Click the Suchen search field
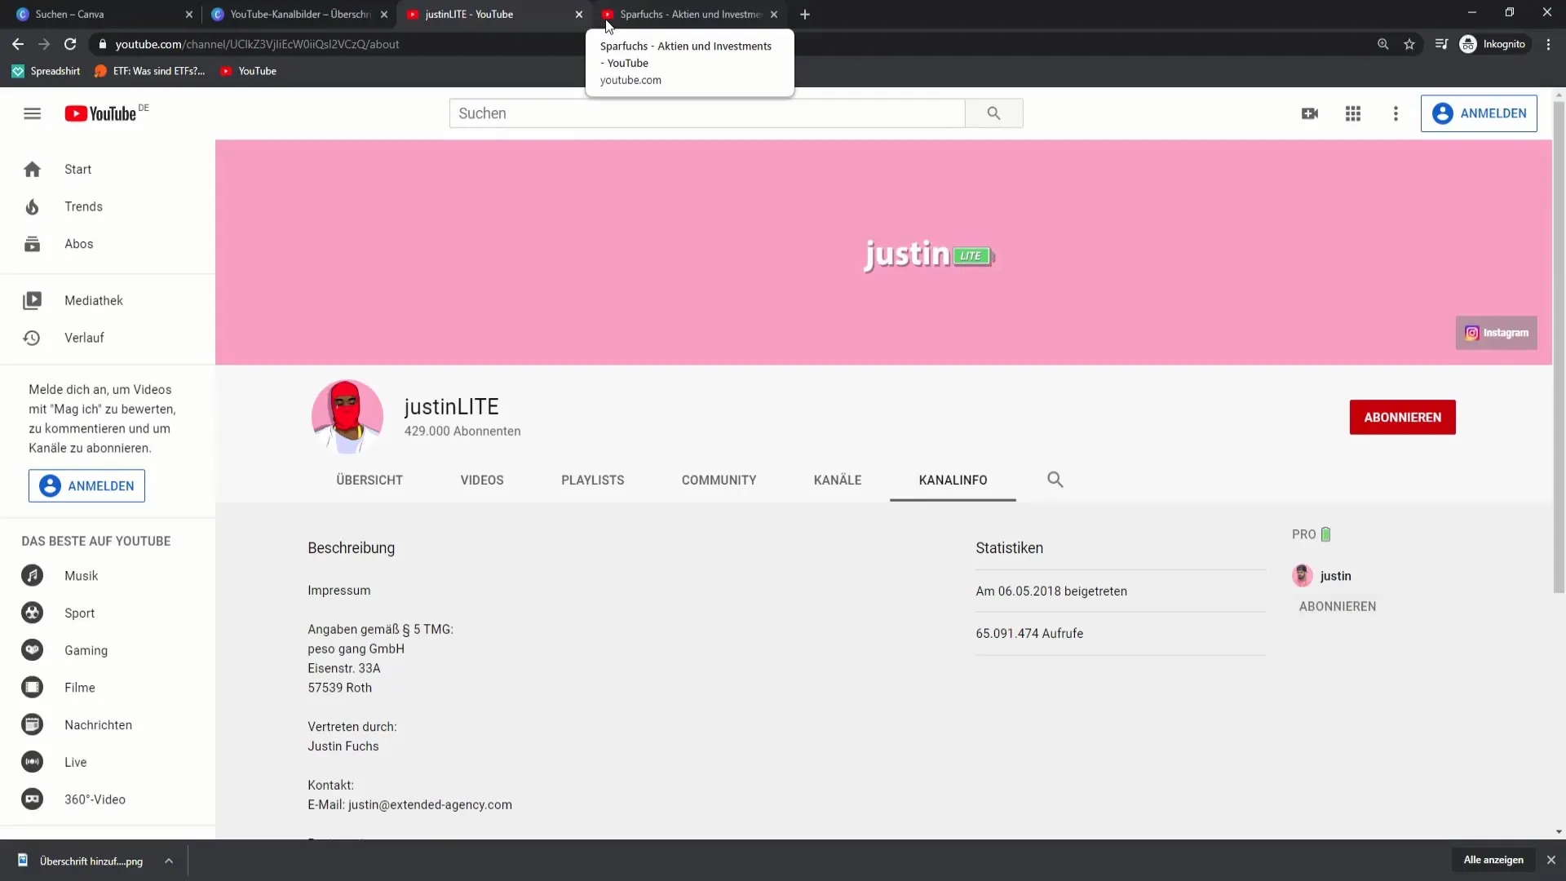The image size is (1566, 881). [707, 113]
